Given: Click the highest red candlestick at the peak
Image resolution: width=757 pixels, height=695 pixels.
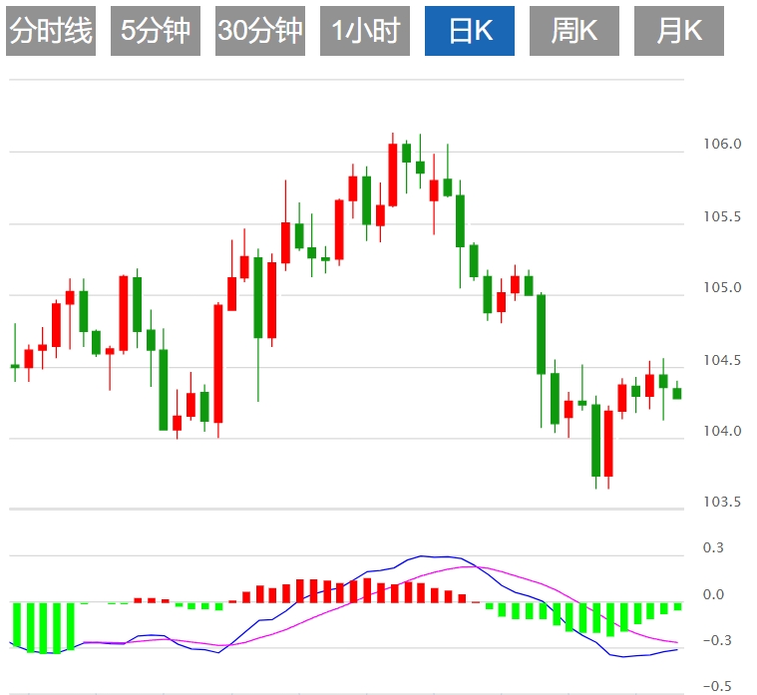Looking at the screenshot, I should click(x=393, y=174).
